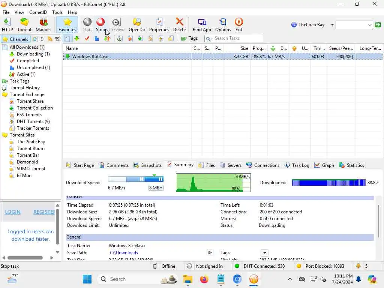Viewport: 384px width, 288px height.
Task: Open the View menu
Action: pos(19,12)
